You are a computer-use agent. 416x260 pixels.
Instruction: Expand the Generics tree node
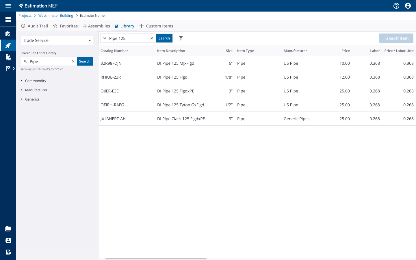pyautogui.click(x=21, y=99)
